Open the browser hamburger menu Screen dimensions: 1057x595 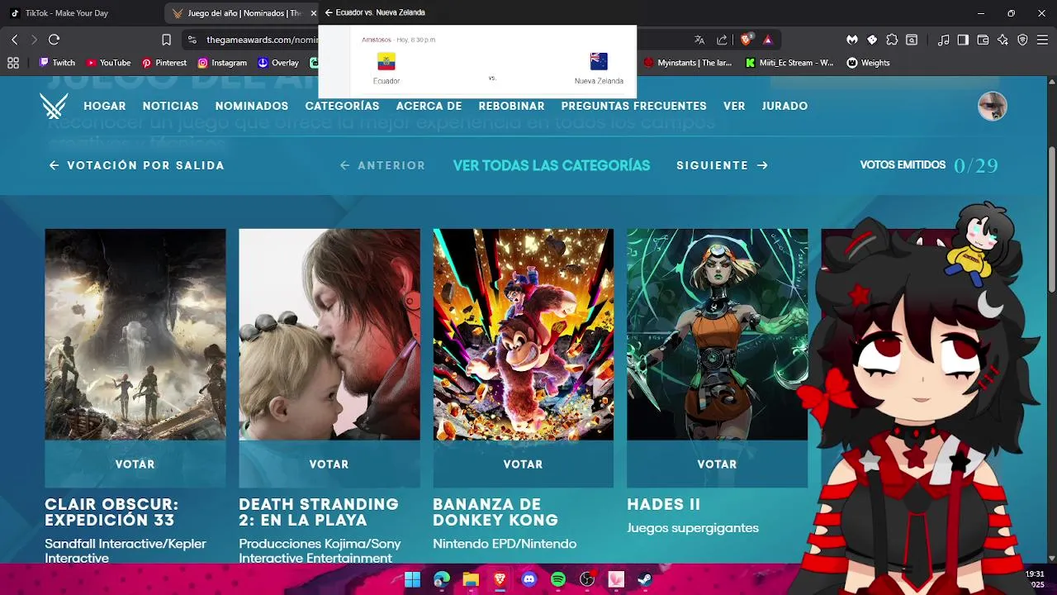pos(1042,40)
